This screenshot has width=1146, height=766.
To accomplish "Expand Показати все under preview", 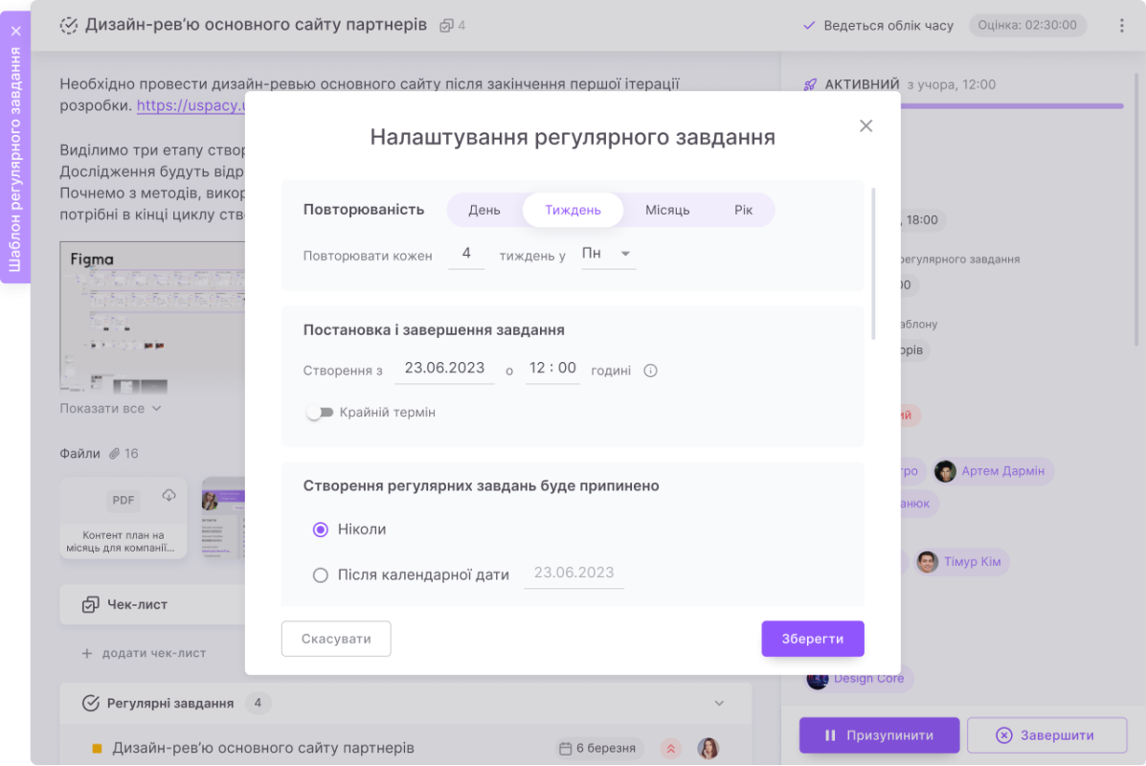I will point(110,408).
